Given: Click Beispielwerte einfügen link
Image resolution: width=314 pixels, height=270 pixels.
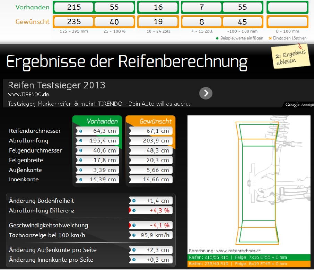Looking at the screenshot, I should click(241, 38).
